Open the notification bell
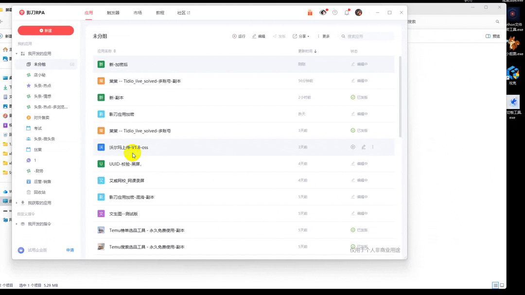 [x=347, y=13]
